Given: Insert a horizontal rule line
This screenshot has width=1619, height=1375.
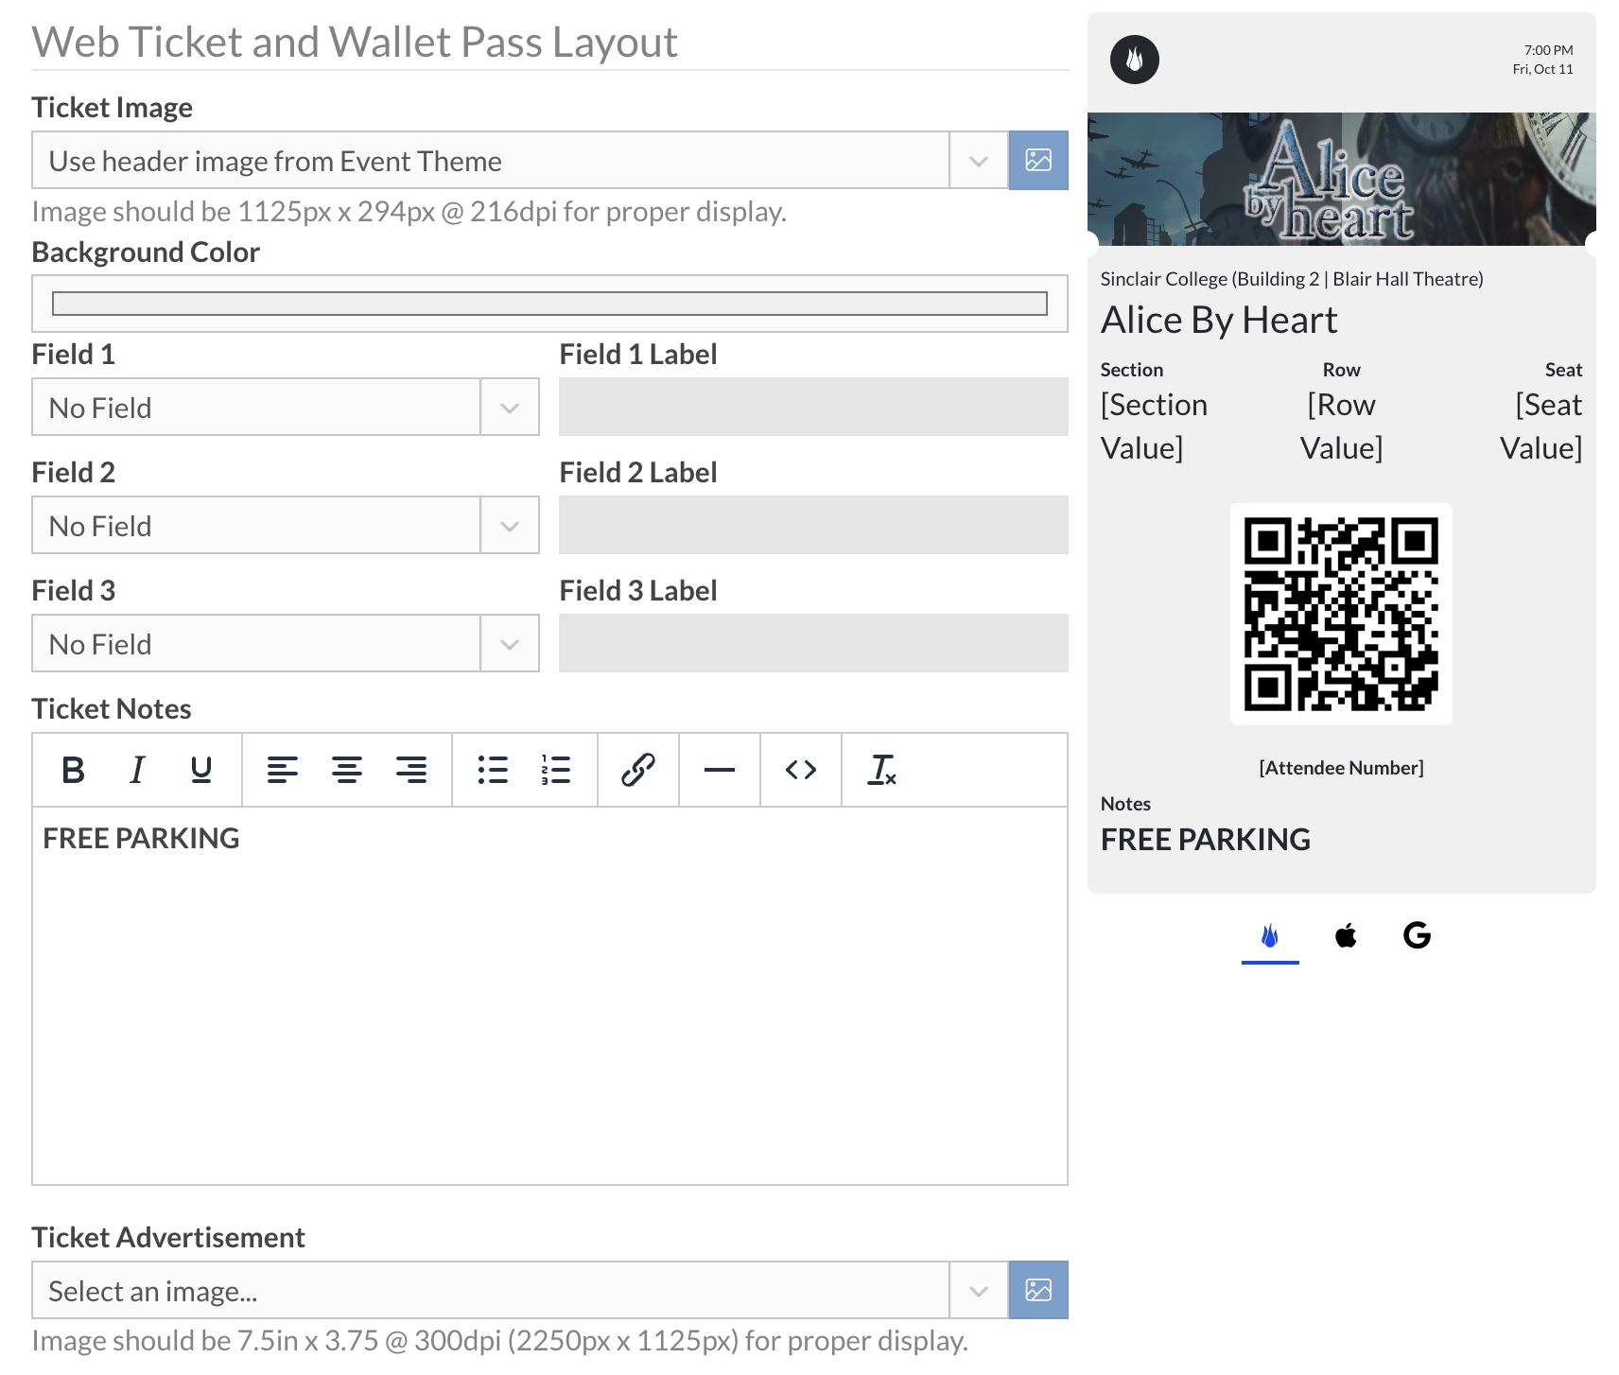Looking at the screenshot, I should tap(720, 770).
